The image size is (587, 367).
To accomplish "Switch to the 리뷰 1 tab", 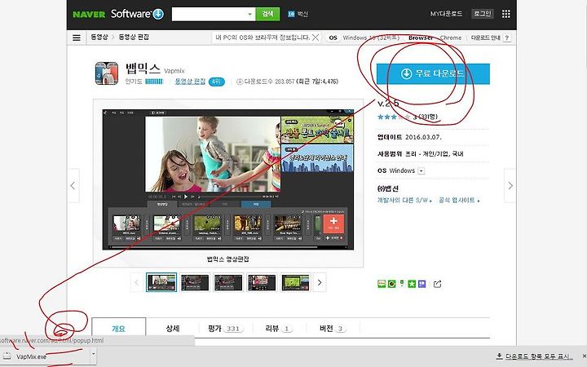I will click(x=279, y=329).
